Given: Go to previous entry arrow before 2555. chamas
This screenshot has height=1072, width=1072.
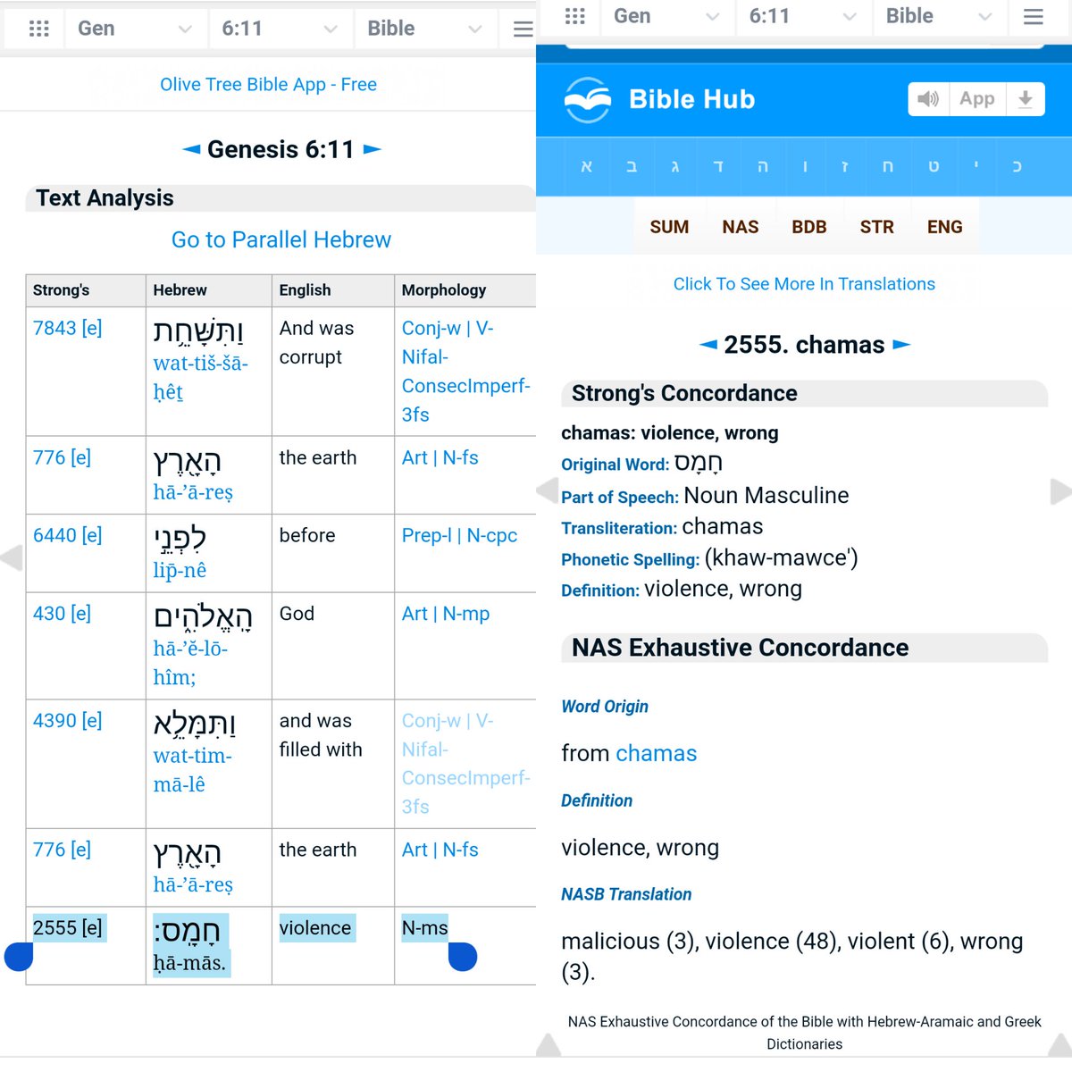Looking at the screenshot, I should coord(708,345).
